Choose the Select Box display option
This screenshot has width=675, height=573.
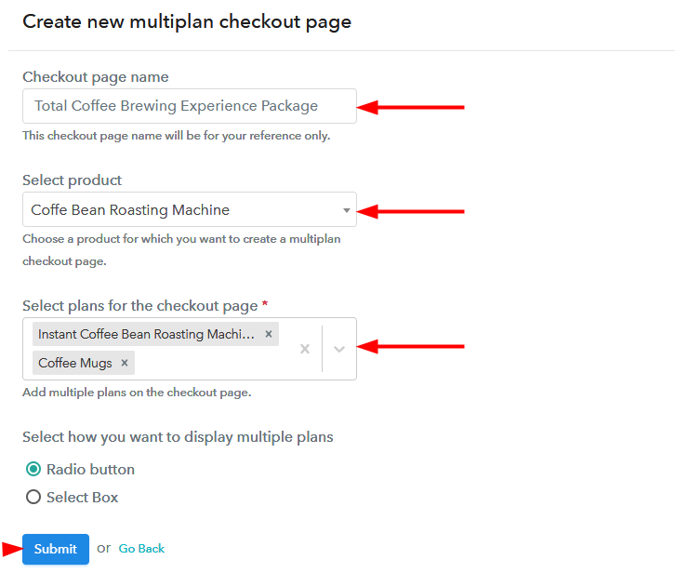pos(33,498)
